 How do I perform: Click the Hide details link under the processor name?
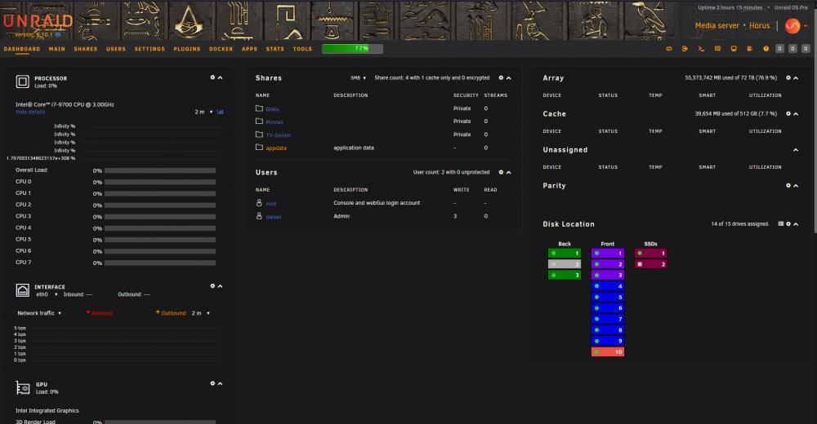pos(30,112)
